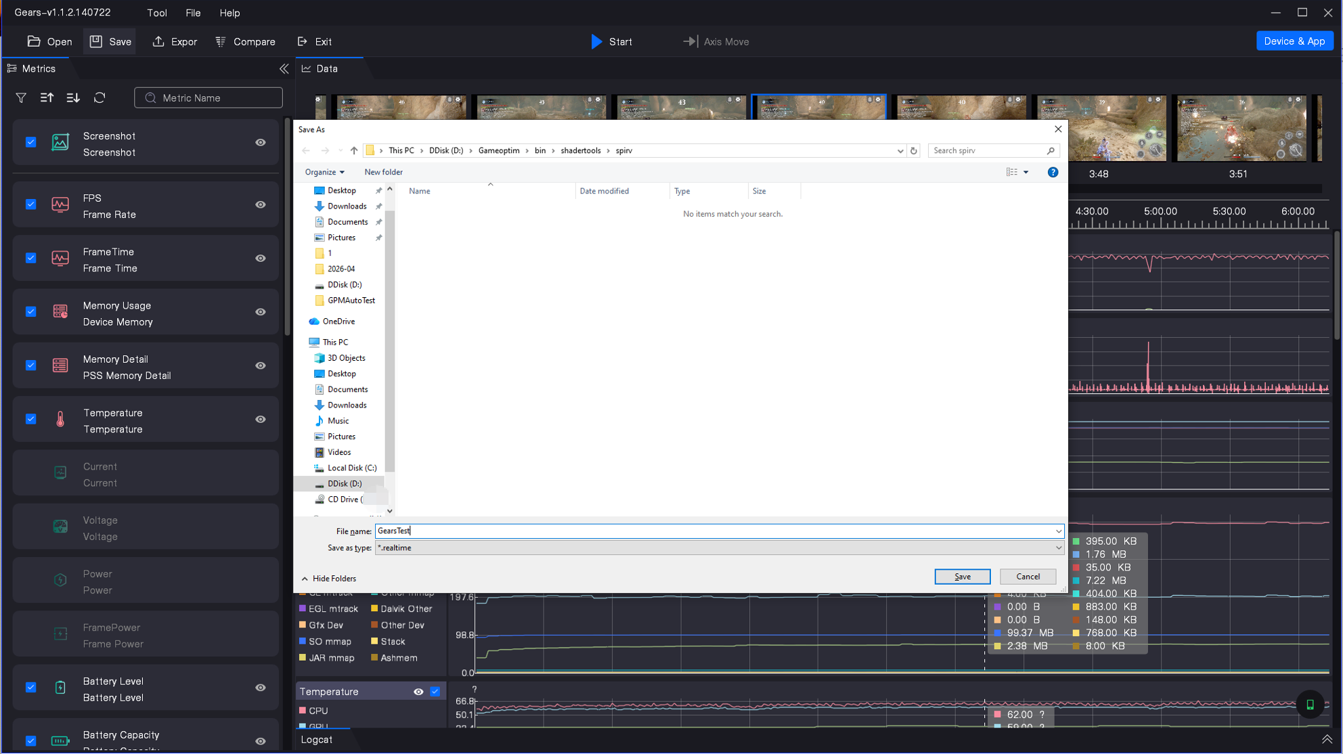1343x754 pixels.
Task: Click New folder in Save As dialog
Action: coord(383,172)
